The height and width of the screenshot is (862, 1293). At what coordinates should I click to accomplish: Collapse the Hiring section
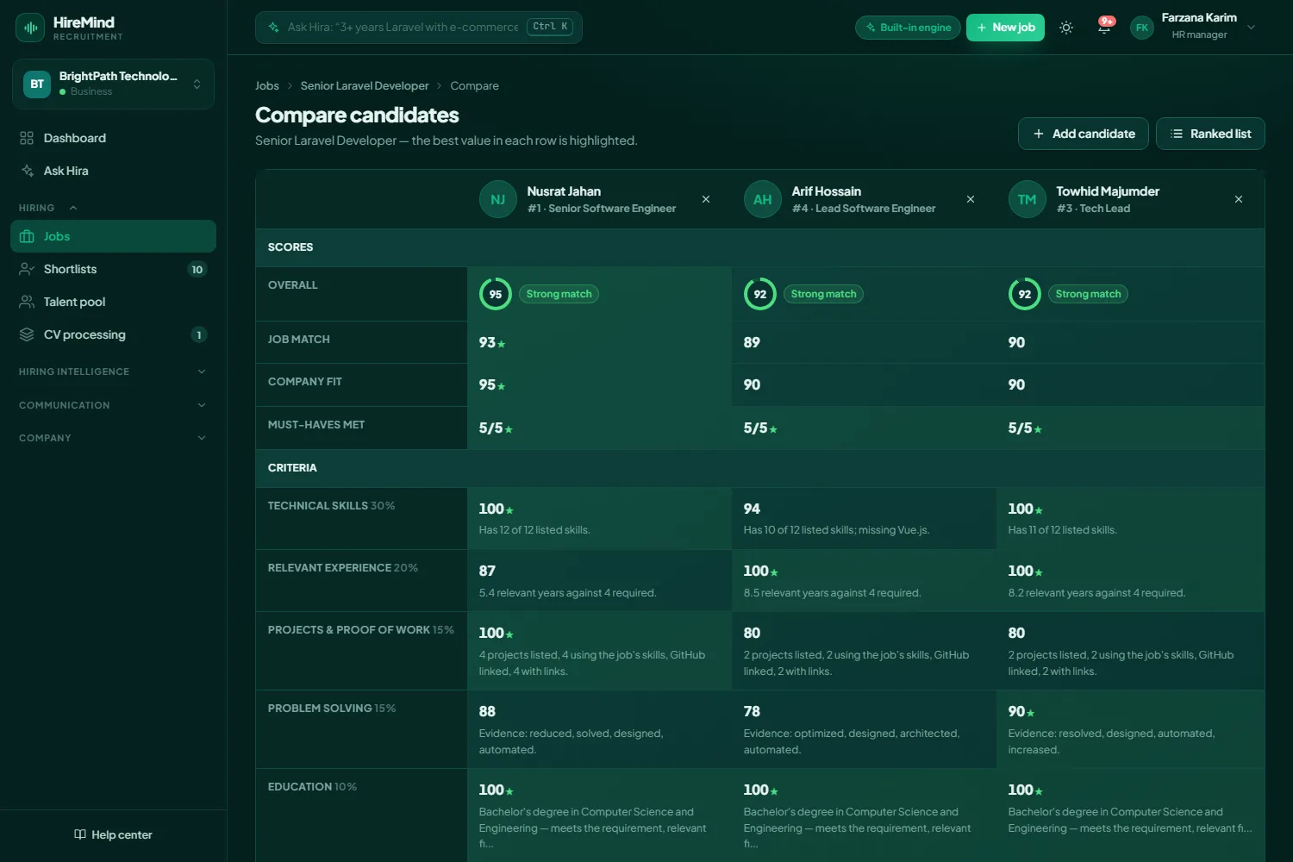pyautogui.click(x=48, y=208)
